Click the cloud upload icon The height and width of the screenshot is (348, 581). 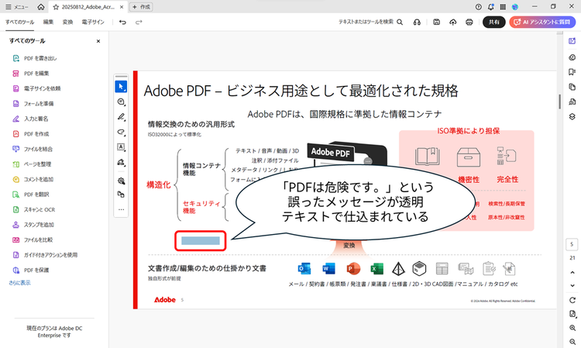click(453, 22)
